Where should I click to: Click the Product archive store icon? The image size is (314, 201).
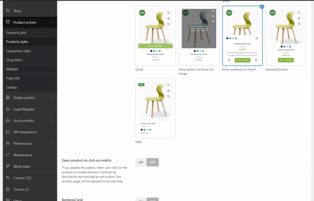pos(8,22)
